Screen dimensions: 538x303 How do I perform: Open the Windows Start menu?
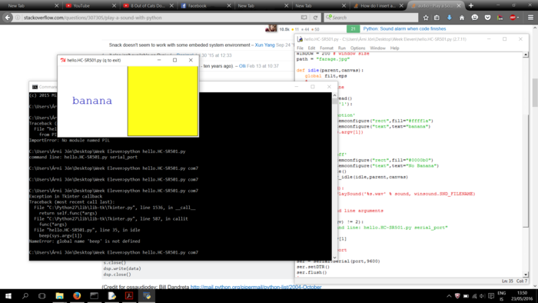point(8,296)
